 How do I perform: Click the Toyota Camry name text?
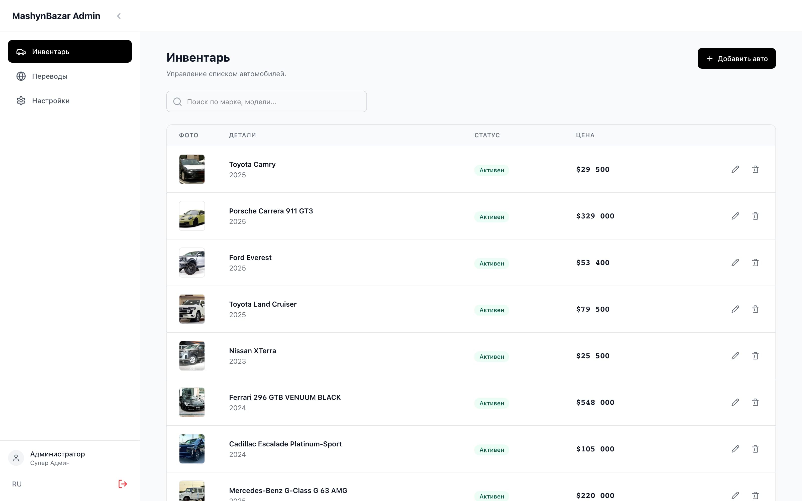coord(252,164)
